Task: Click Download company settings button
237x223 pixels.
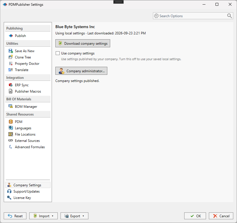Action: [83, 43]
